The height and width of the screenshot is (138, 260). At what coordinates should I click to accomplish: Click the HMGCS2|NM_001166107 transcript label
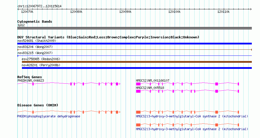pos(152,81)
